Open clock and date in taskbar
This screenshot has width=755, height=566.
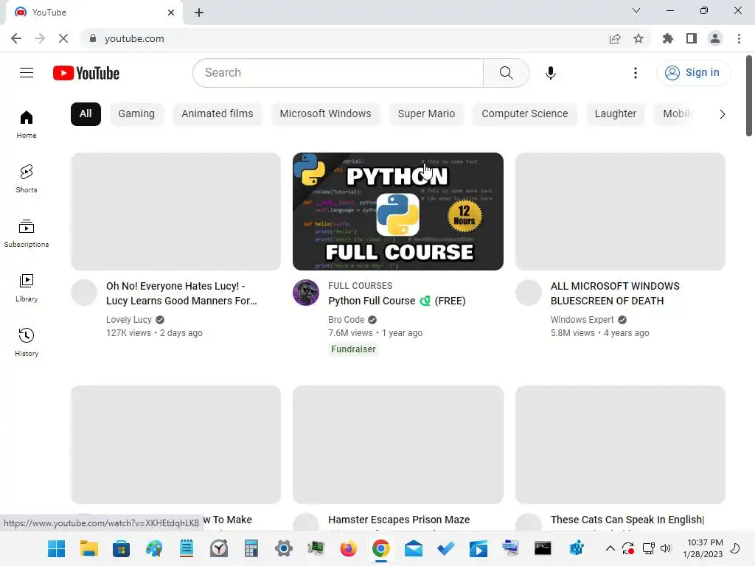click(x=703, y=548)
